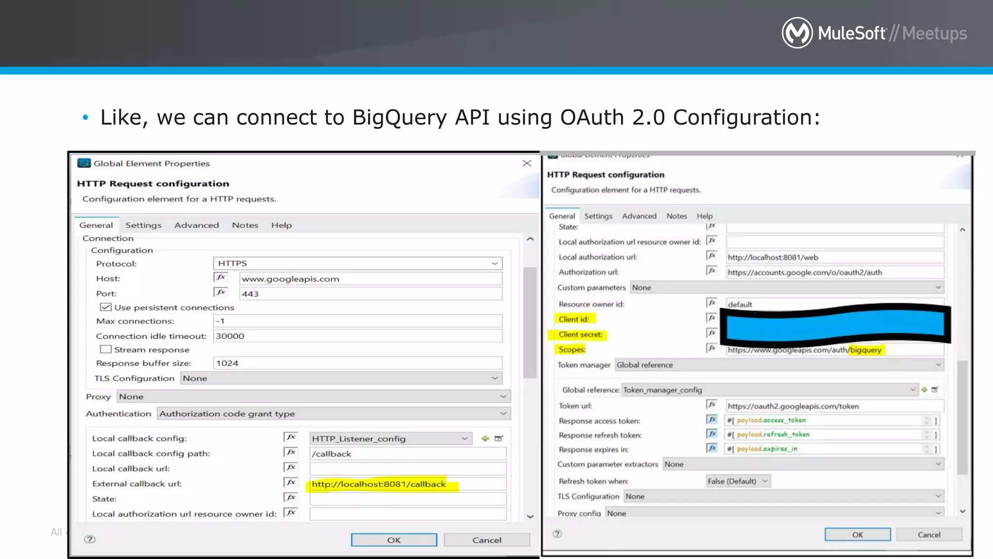Toggle fx expression for External callback url
The image size is (993, 559).
click(x=290, y=482)
